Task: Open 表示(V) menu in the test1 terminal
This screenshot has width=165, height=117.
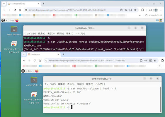Action: coord(51,34)
